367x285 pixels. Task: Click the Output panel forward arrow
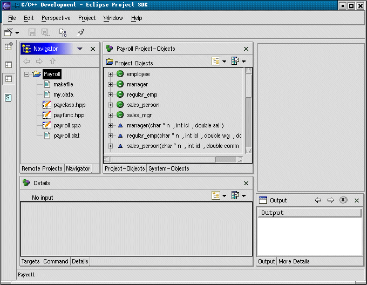click(x=331, y=200)
